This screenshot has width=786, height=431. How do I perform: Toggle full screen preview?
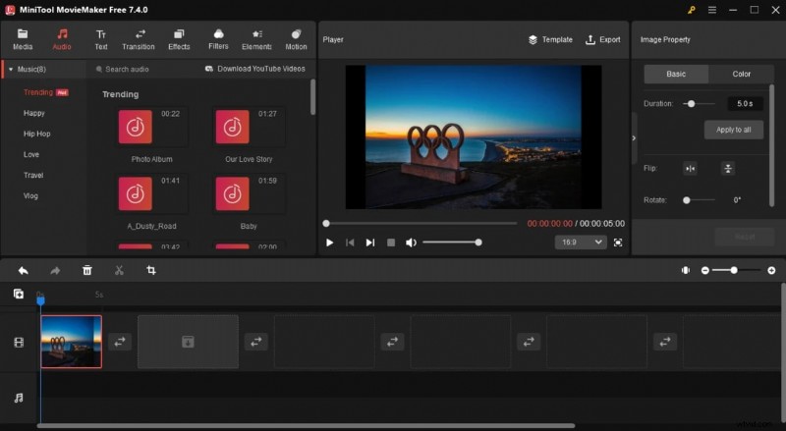pos(618,242)
